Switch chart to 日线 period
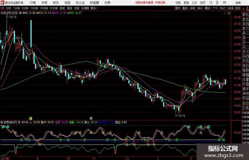The height and width of the screenshot is (160, 249). [x=62, y=8]
